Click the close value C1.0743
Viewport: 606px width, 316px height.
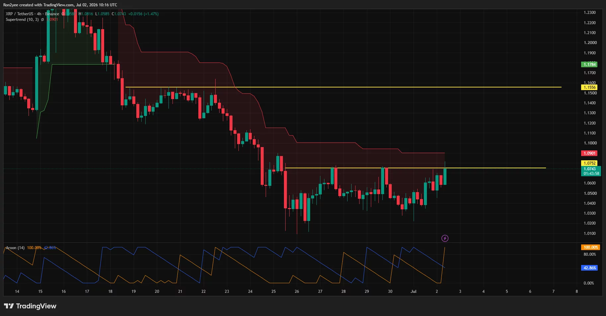pos(119,14)
